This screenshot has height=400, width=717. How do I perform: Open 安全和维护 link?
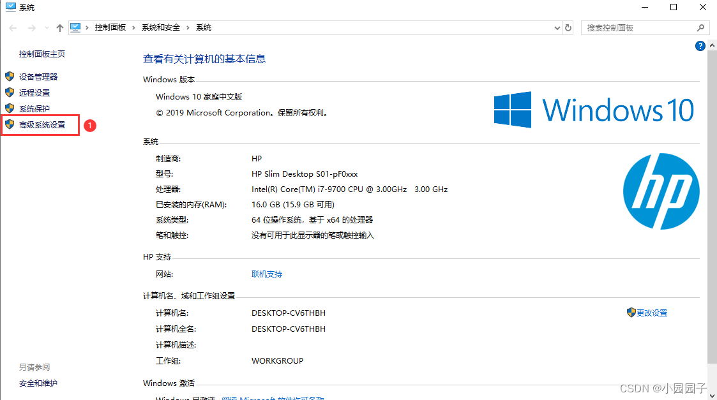pos(38,383)
